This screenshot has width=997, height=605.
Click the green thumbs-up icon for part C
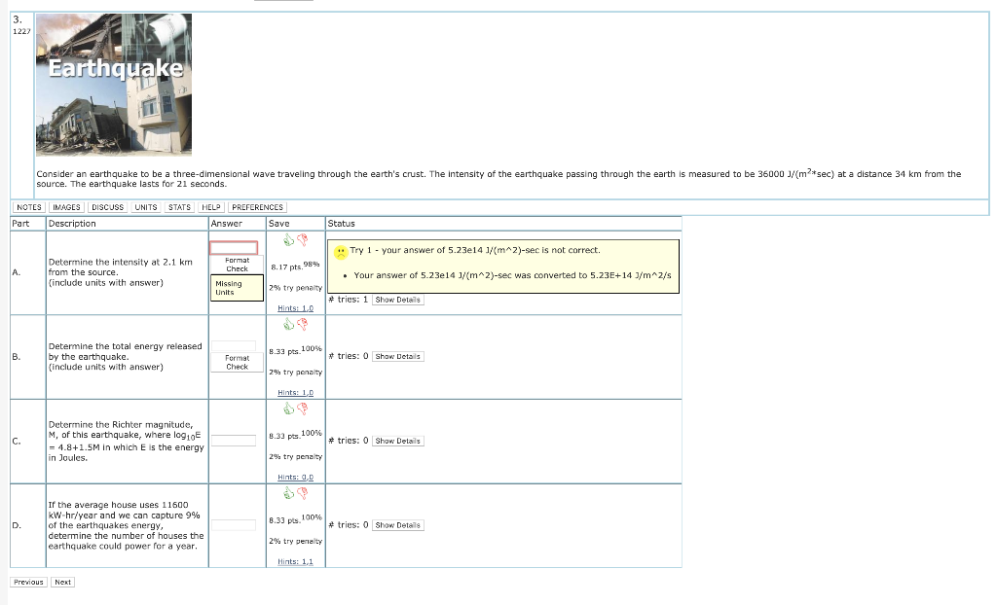[x=288, y=409]
